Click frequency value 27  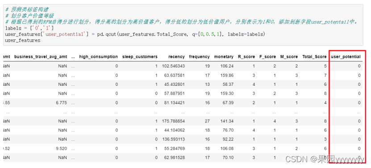pos(207,121)
